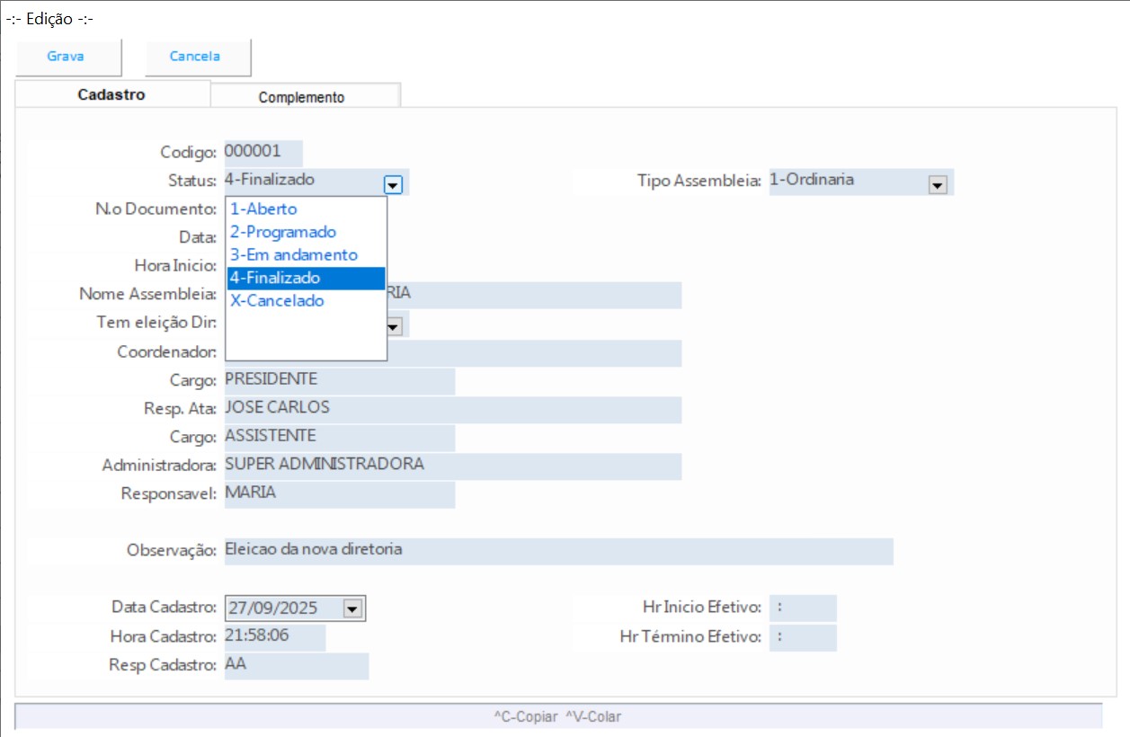The image size is (1130, 737).
Task: Select the Cadastro tab
Action: [x=111, y=94]
